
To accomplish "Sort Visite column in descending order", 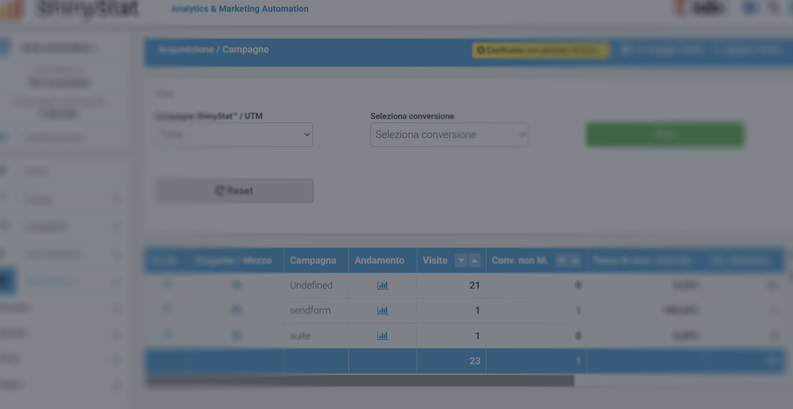I will tap(461, 260).
